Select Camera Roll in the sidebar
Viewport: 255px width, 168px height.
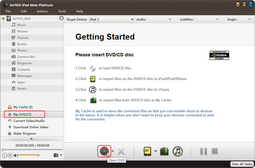32,57
